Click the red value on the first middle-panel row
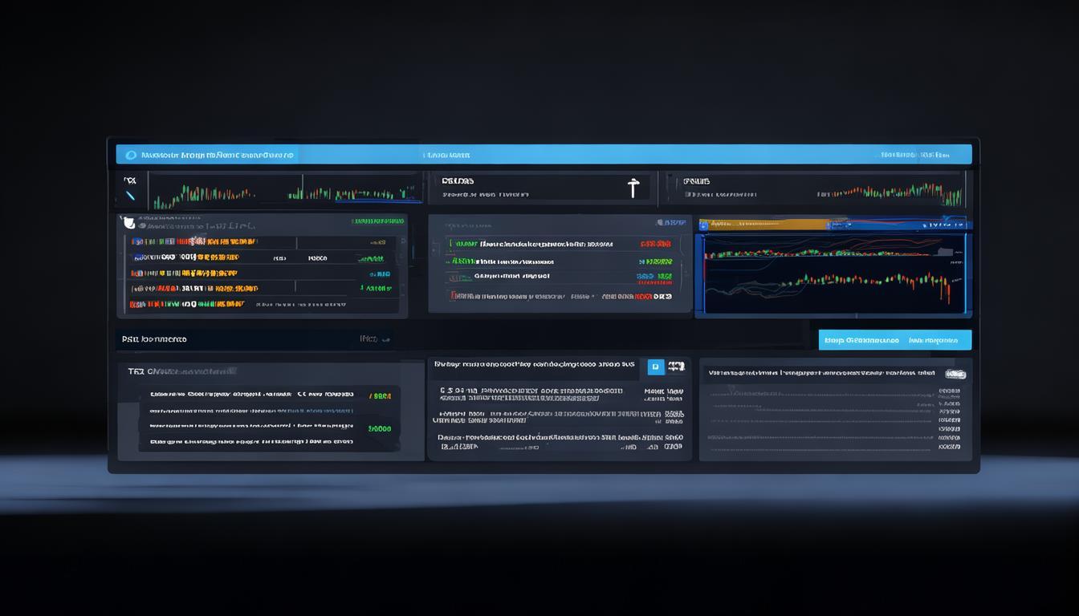The width and height of the screenshot is (1079, 616). (655, 244)
